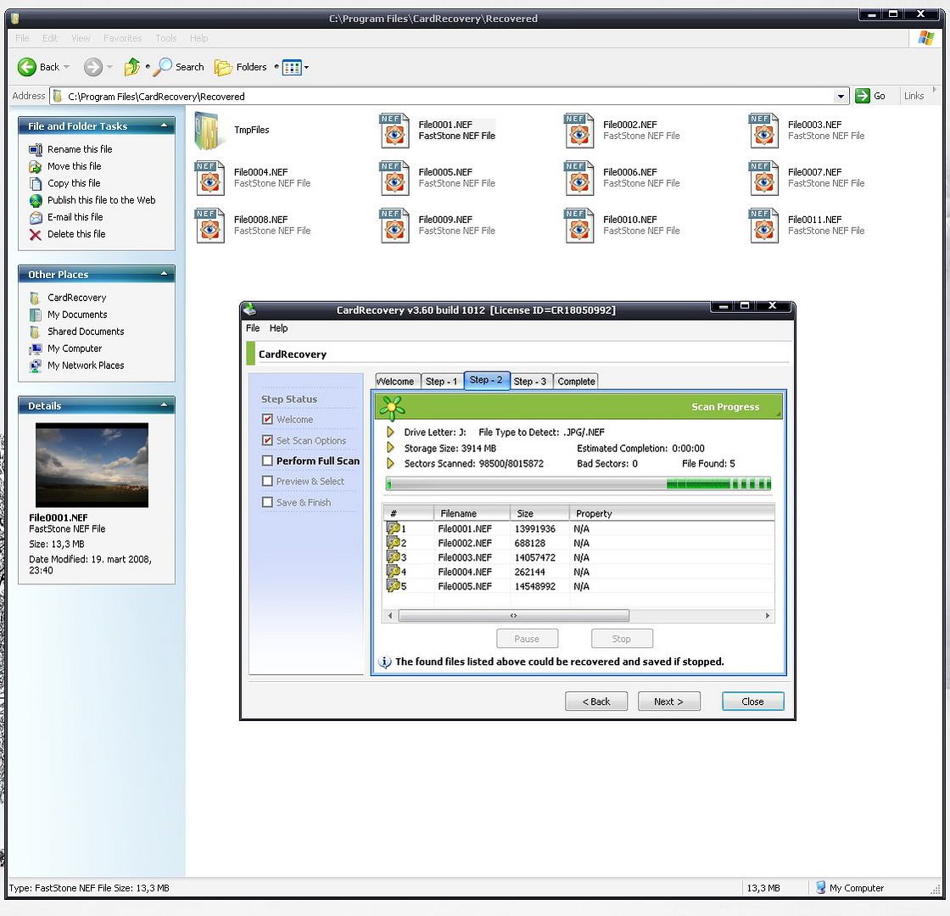Open the Back button history dropdown

[67, 67]
